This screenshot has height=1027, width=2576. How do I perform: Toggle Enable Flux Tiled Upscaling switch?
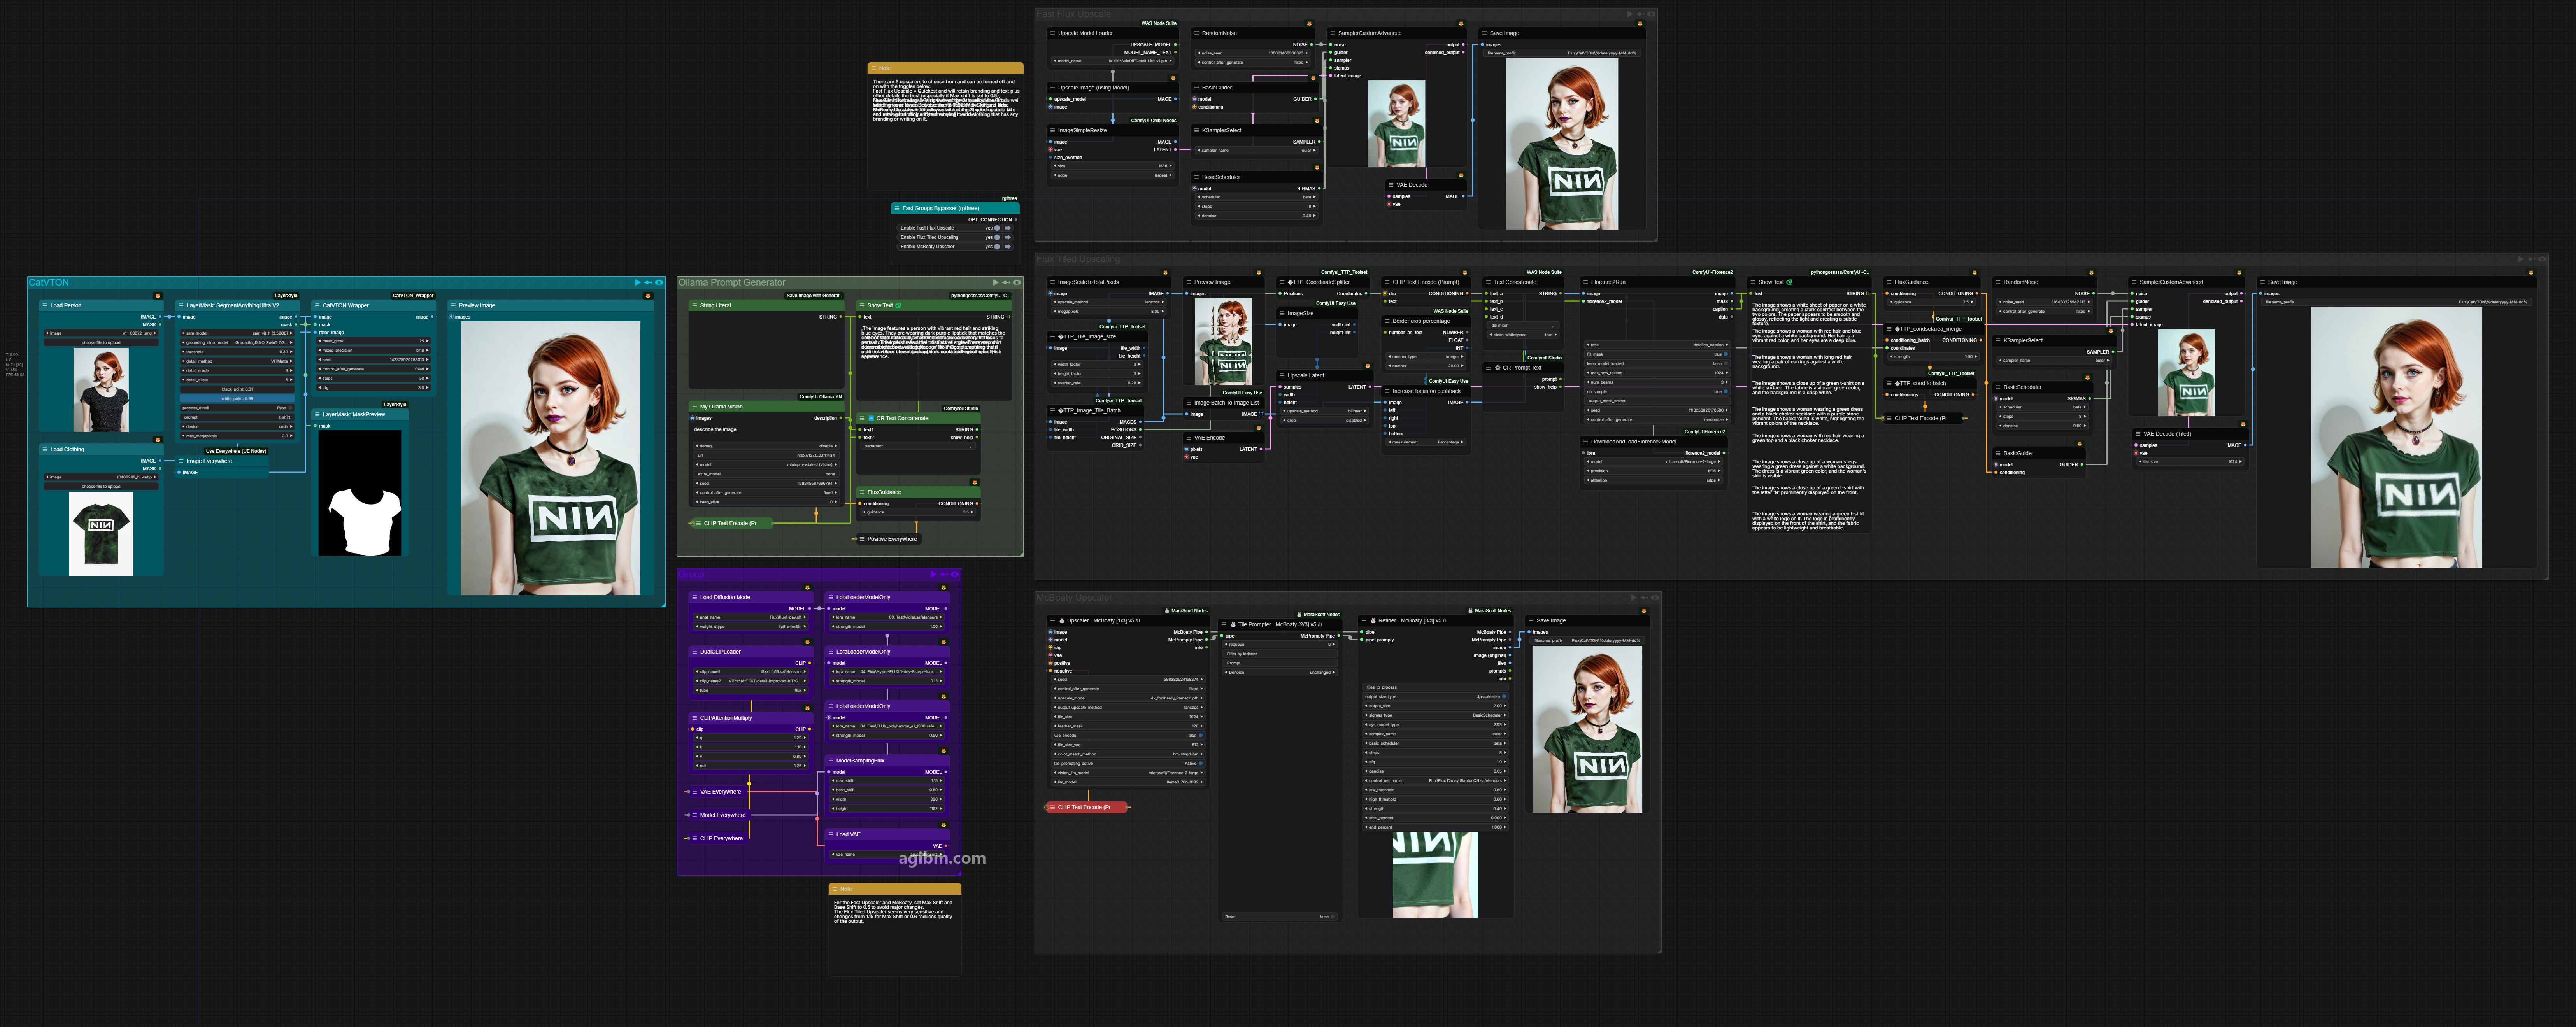(x=997, y=237)
